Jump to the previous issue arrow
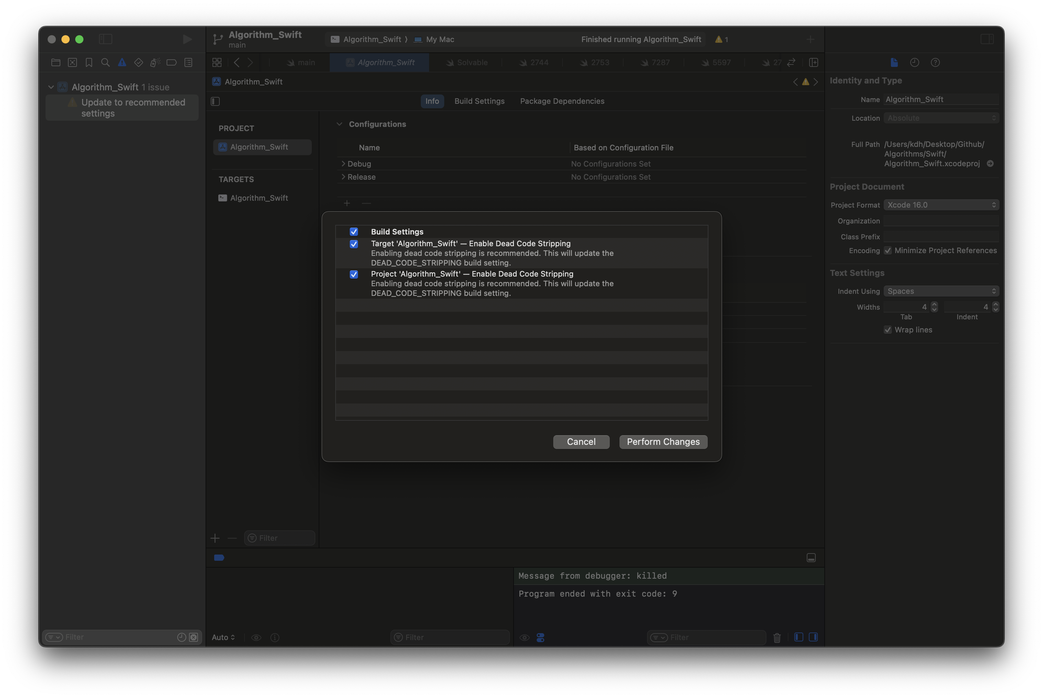Screen dimensions: 1043x698 click(x=795, y=82)
